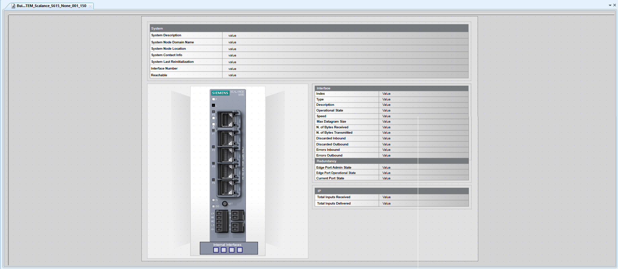Screen dimensions: 618x269
Task: Select the first Internal Interfaces square
Action: coord(216,250)
